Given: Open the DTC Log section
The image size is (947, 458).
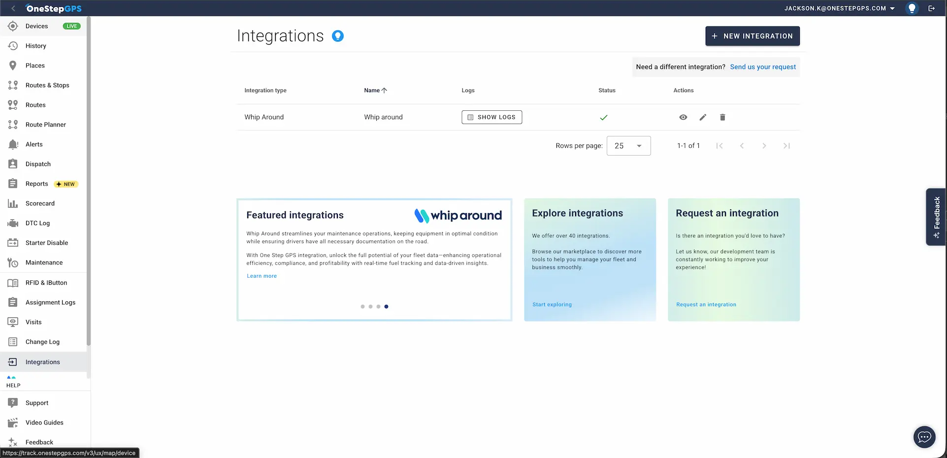Looking at the screenshot, I should coord(37,223).
